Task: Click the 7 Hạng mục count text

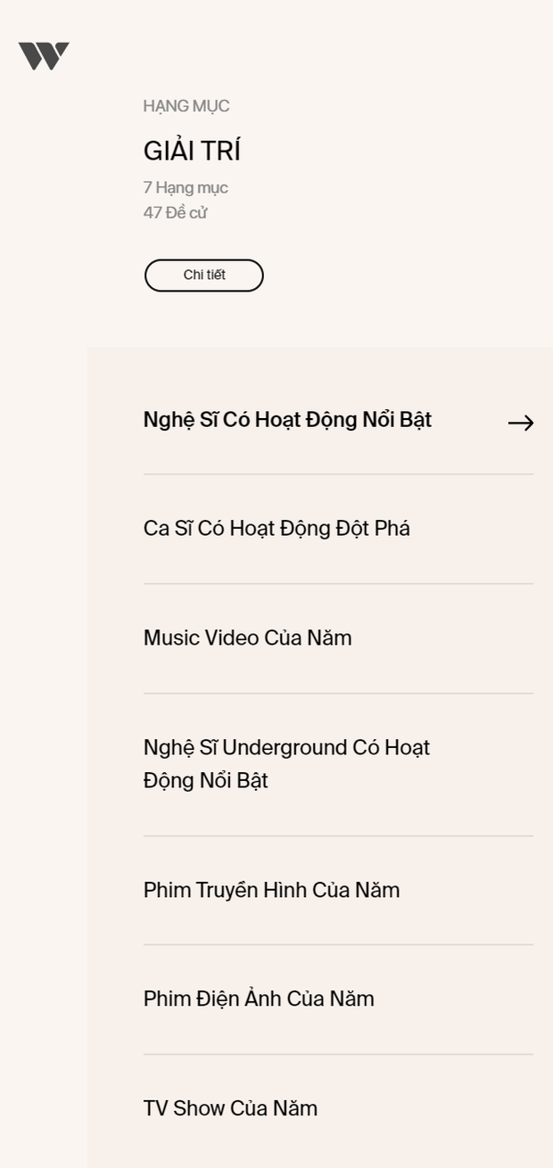Action: point(186,187)
